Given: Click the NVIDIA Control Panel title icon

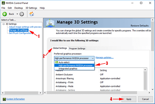Looking at the screenshot, I should click(3, 3).
